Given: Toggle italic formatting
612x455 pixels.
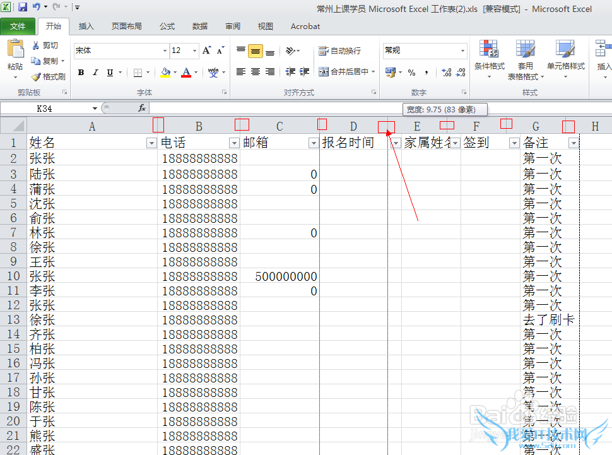Looking at the screenshot, I should point(95,73).
